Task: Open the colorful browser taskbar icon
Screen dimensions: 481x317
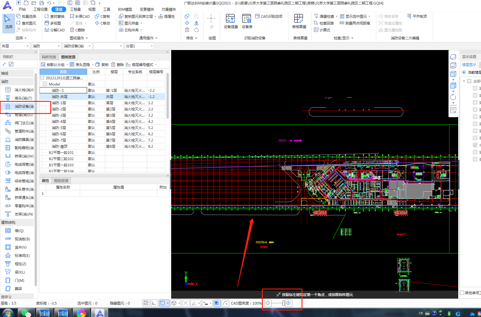Action: [81, 313]
